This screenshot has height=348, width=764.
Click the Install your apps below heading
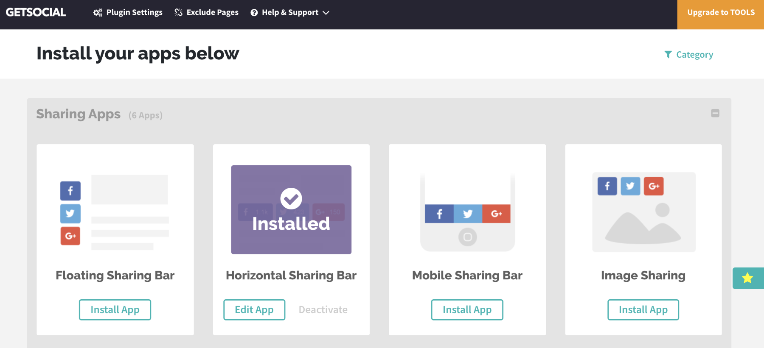point(138,54)
